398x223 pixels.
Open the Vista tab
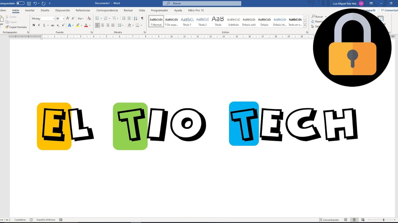pos(142,10)
